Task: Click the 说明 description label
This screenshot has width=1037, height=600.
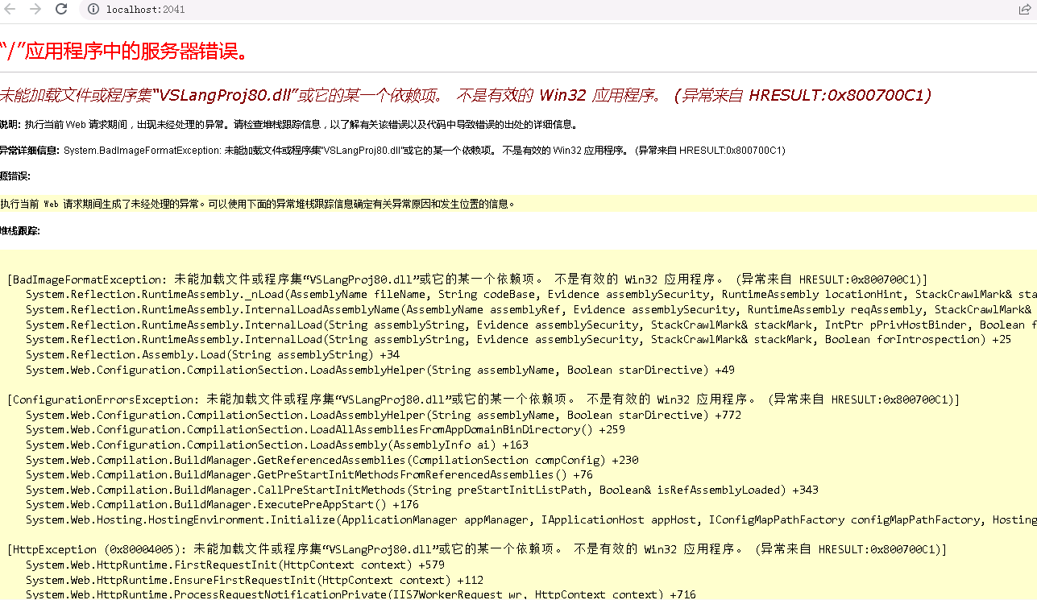Action: pos(10,125)
